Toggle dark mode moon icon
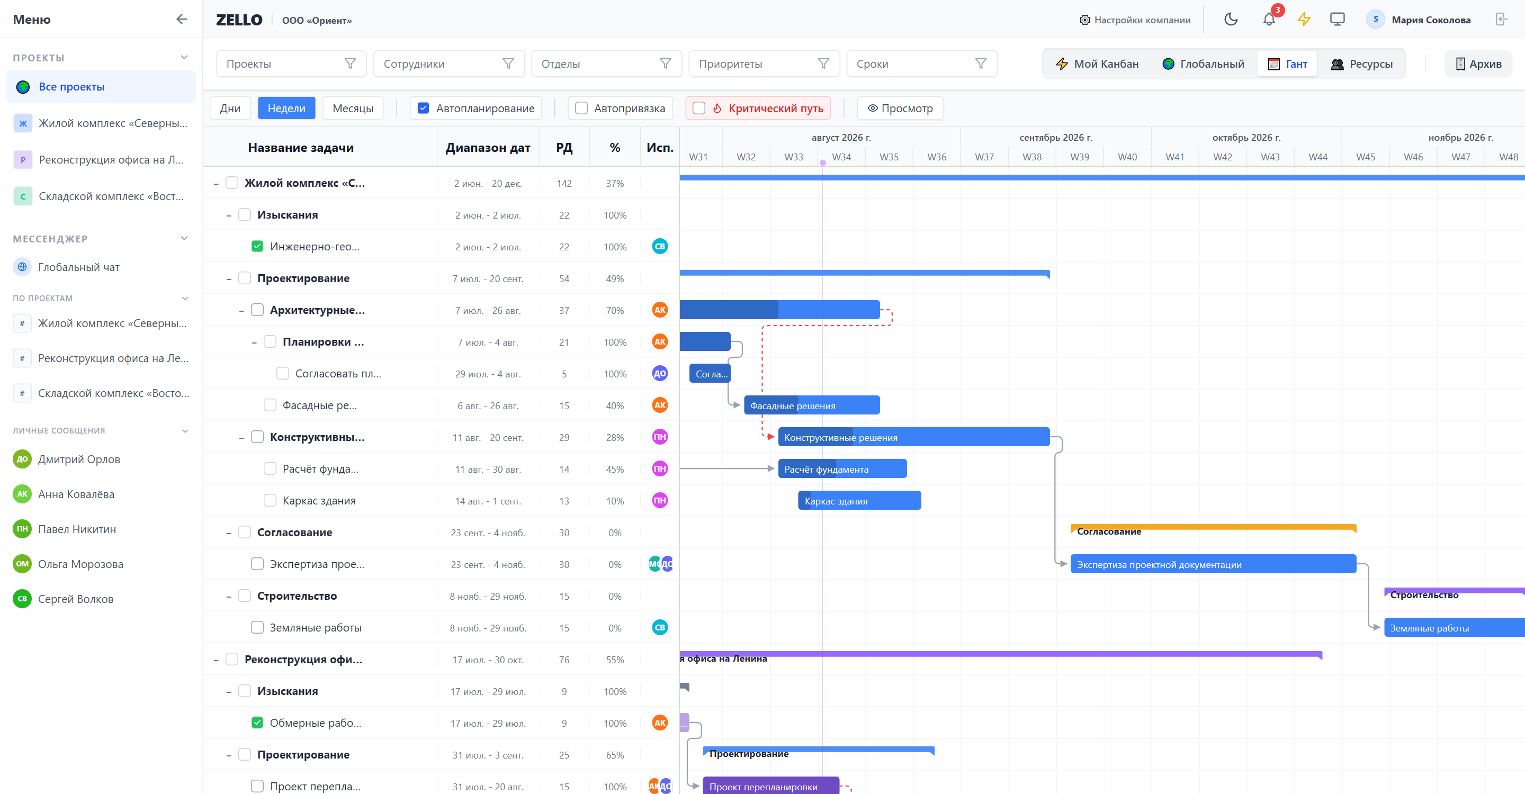The image size is (1525, 794). click(1231, 20)
